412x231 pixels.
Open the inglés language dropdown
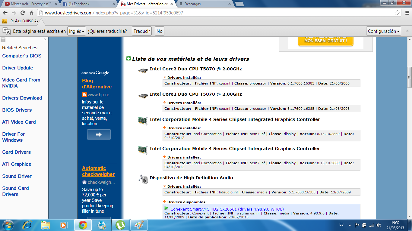[76, 31]
